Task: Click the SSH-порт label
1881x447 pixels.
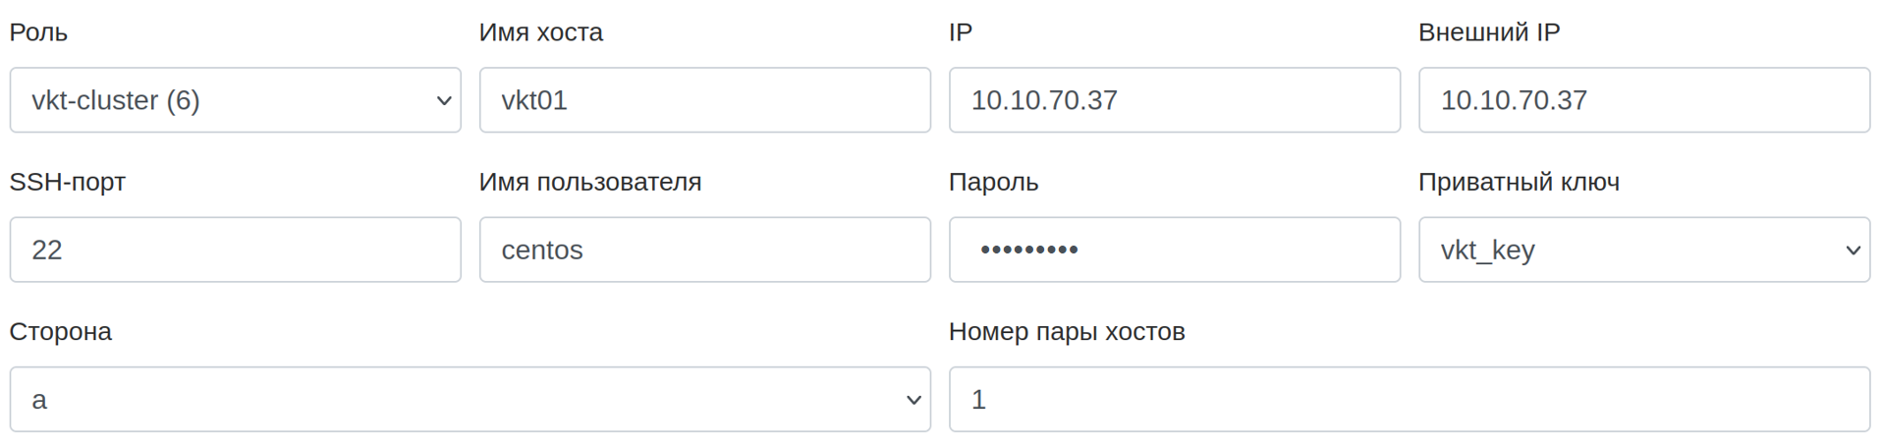Action: (67, 182)
